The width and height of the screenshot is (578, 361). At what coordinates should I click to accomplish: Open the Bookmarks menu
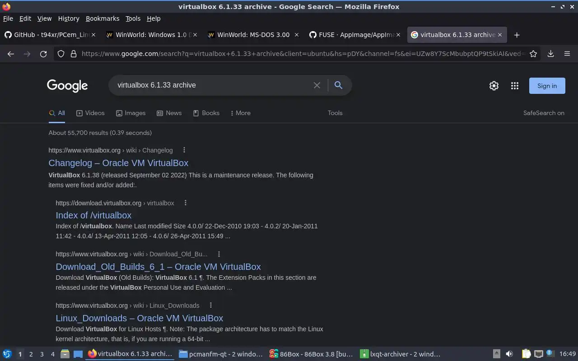point(103,19)
